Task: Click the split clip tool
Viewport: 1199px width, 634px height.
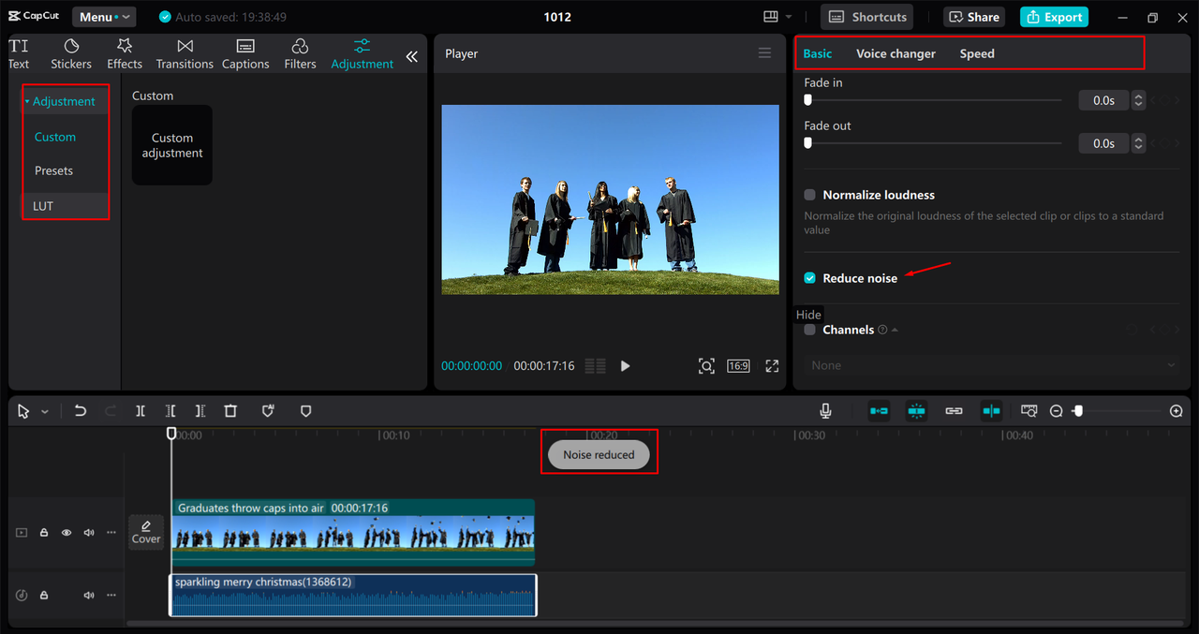Action: pyautogui.click(x=141, y=411)
